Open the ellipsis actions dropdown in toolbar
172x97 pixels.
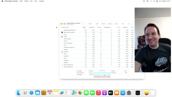coord(90,24)
